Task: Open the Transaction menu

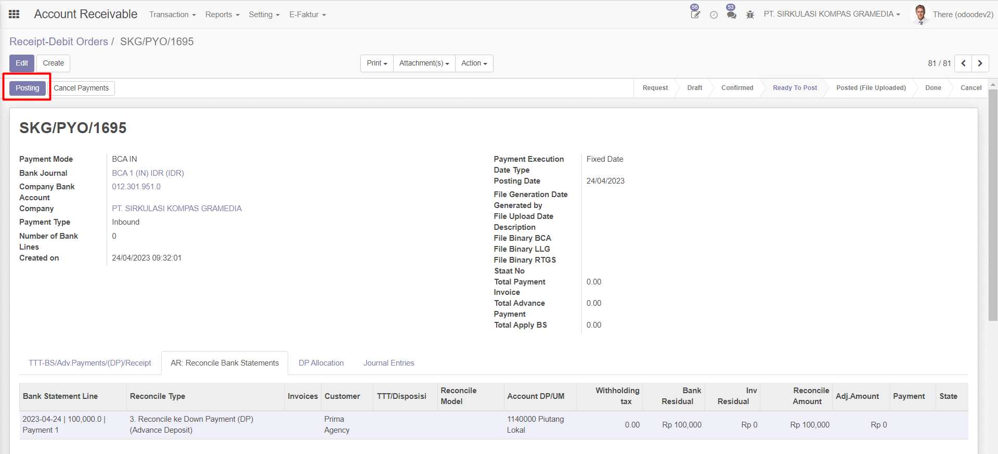Action: (173, 15)
